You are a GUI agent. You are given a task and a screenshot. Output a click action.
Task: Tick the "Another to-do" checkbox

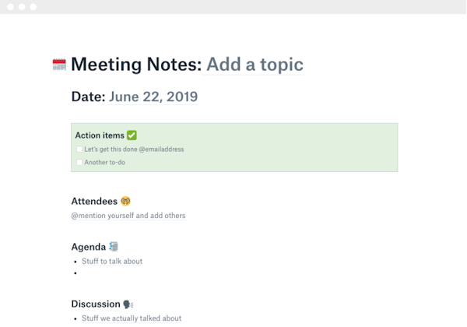79,162
